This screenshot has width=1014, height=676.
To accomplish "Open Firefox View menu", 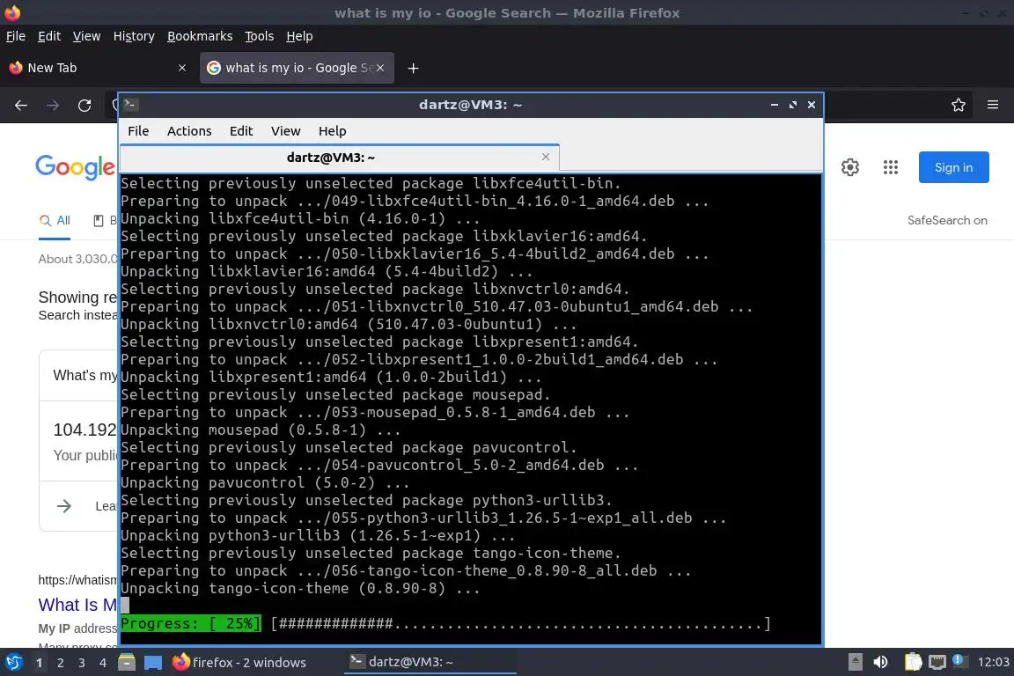I will (86, 36).
